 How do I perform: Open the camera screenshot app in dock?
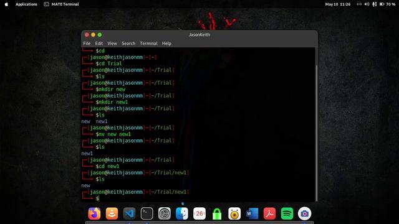pyautogui.click(x=305, y=213)
